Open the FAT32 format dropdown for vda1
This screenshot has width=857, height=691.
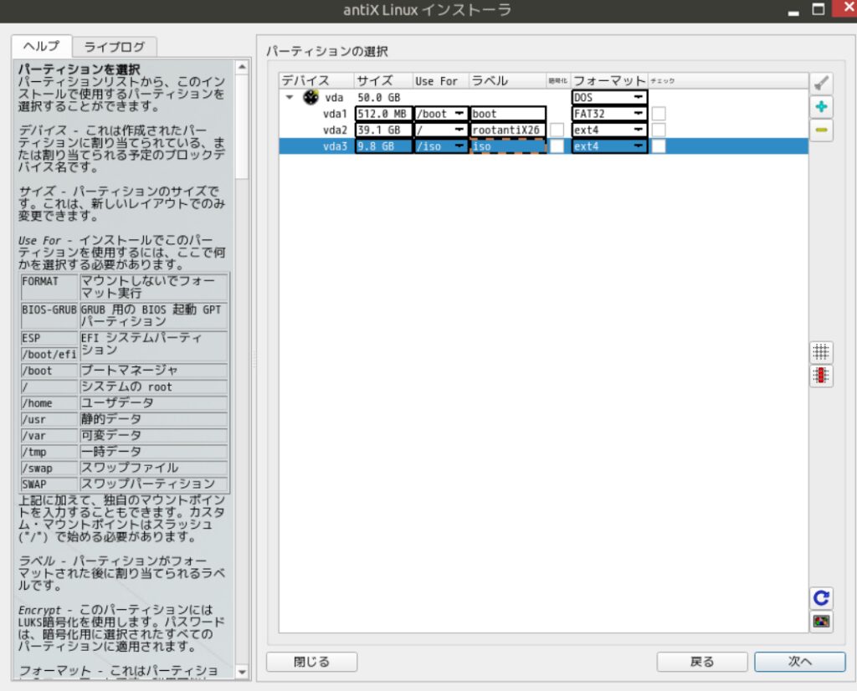(609, 114)
